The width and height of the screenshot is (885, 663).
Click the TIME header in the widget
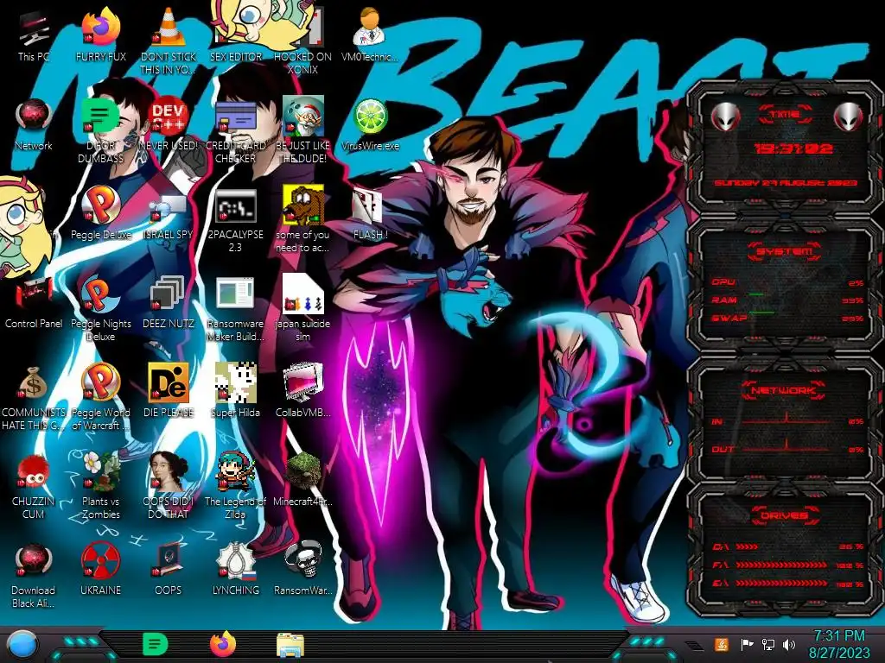tap(785, 114)
